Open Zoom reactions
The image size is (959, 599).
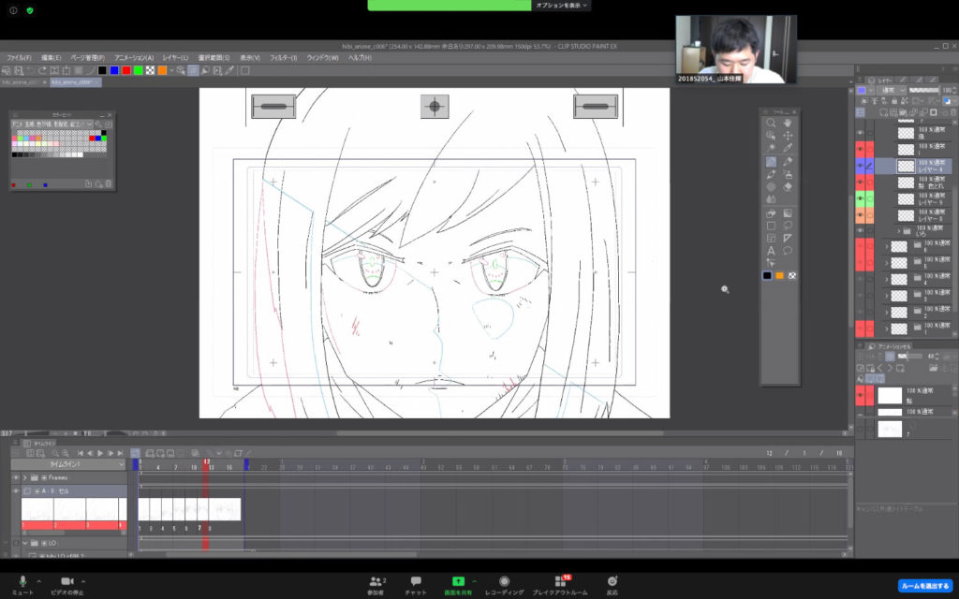612,584
